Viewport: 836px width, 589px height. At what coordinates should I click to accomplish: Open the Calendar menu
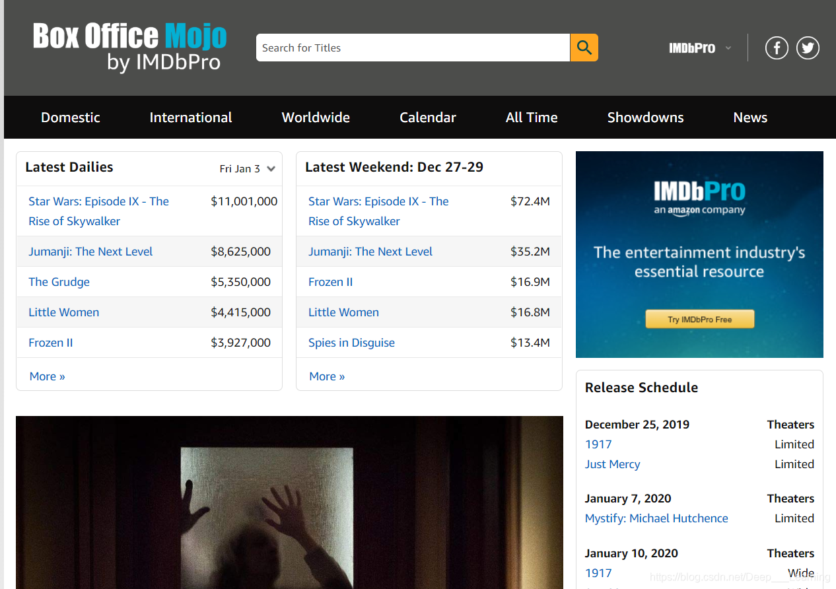[428, 118]
